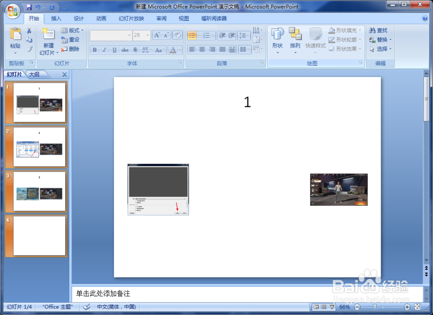
Task: Open the 形状 (Shapes) gallery
Action: pyautogui.click(x=277, y=40)
